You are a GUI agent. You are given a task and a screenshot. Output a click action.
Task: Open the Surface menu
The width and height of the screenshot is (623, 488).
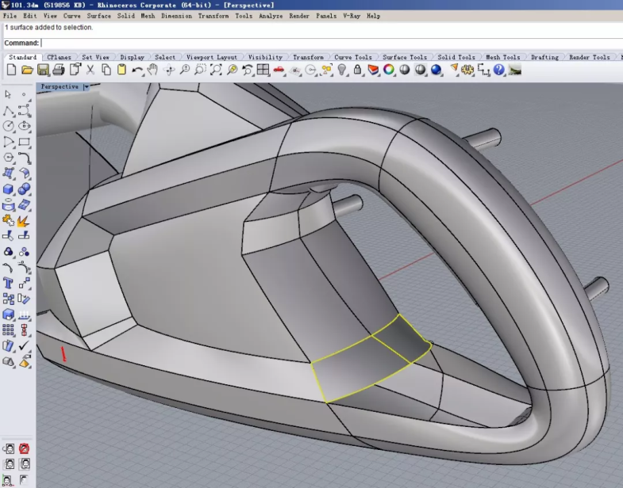tap(99, 16)
